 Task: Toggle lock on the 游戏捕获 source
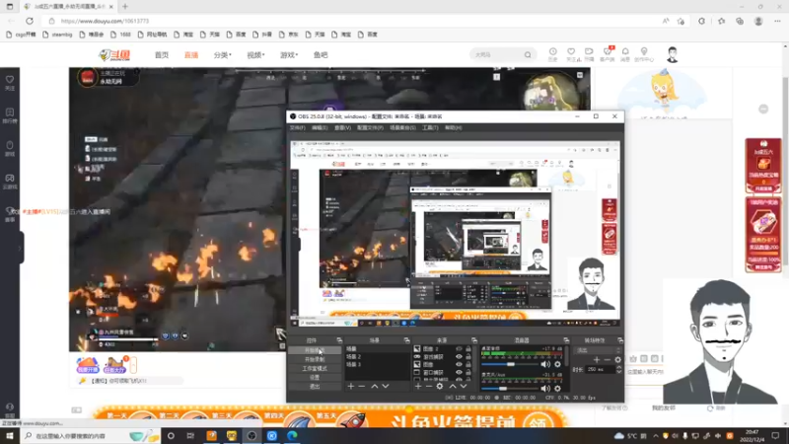[468, 356]
